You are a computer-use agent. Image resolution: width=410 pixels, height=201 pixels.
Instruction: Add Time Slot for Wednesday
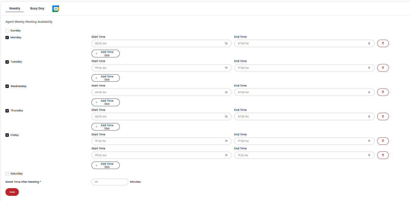[105, 102]
